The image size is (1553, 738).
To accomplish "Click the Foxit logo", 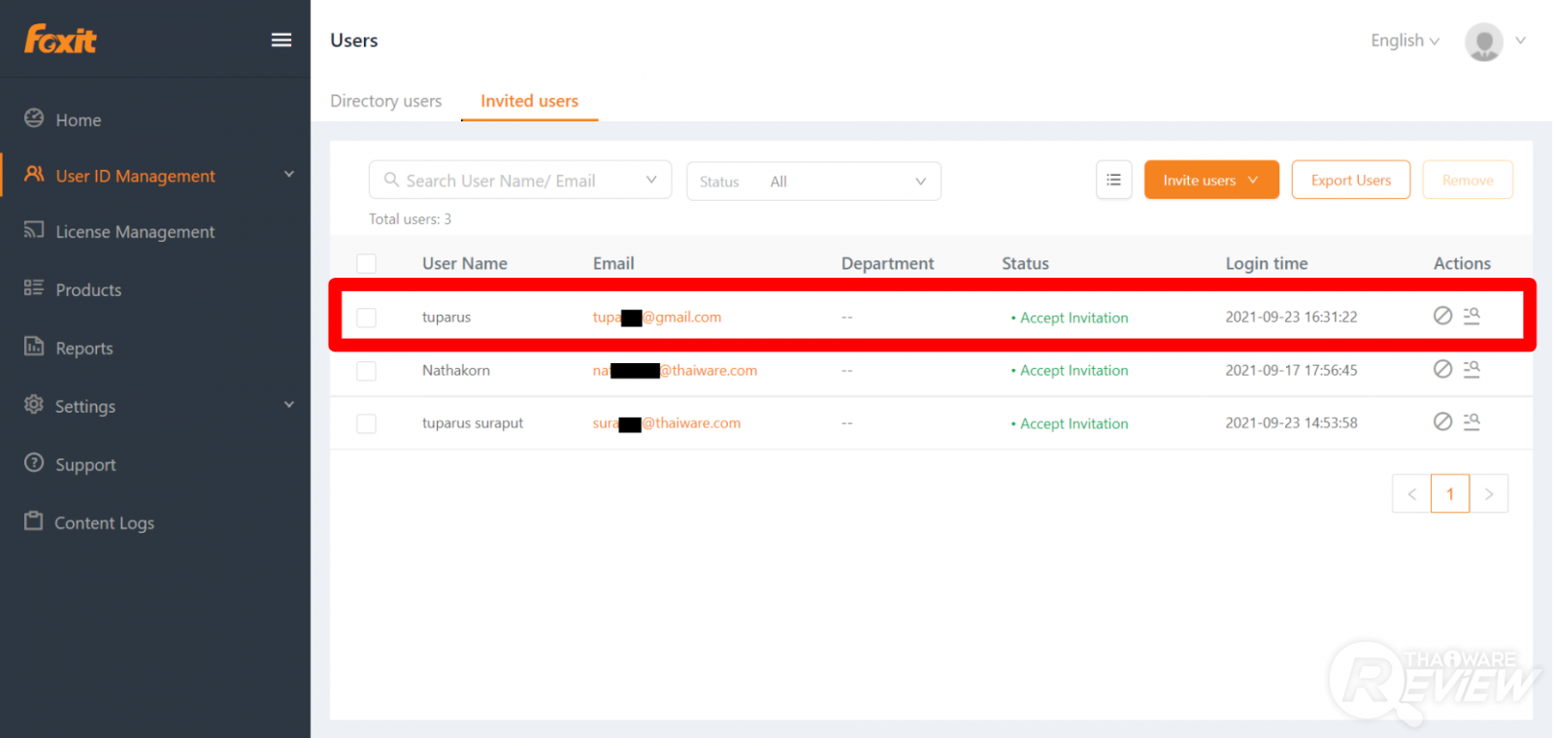I will [60, 40].
